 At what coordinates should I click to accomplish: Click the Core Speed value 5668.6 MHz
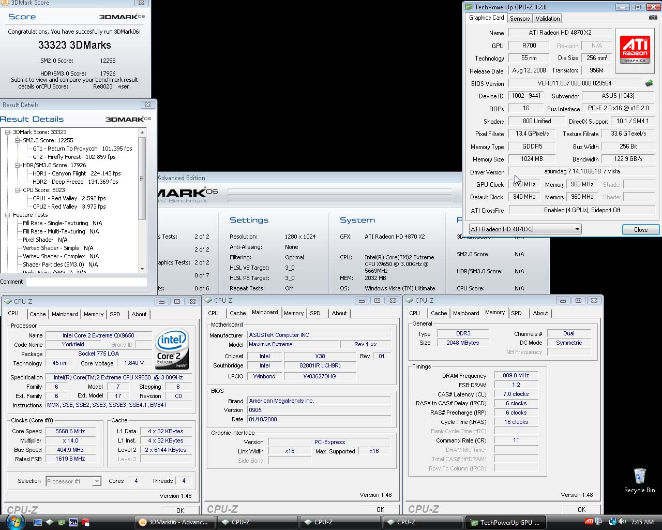tap(70, 431)
